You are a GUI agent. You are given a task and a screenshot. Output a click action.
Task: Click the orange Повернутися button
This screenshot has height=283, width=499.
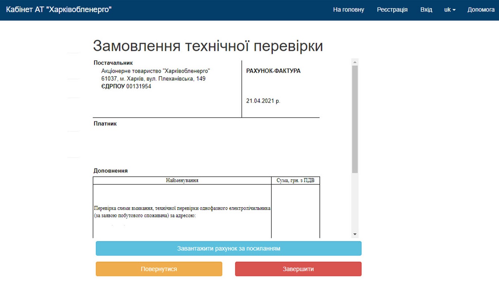159,269
